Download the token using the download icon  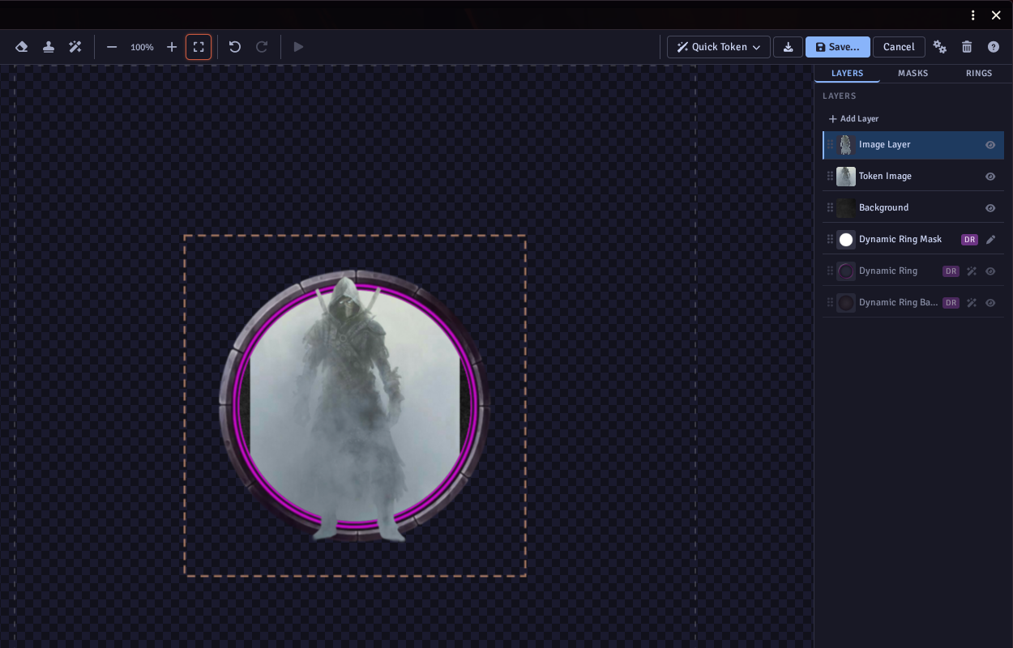click(788, 47)
